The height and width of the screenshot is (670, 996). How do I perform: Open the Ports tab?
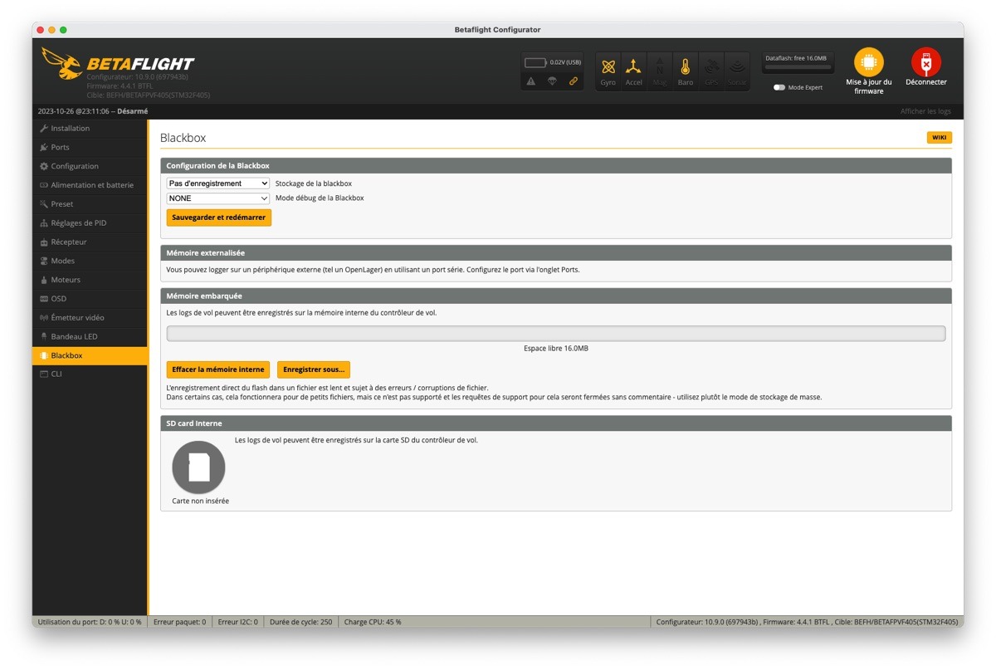90,147
